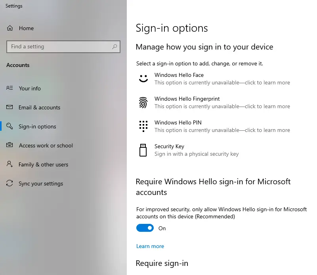Click 'Sign in with a physical security key' text

(x=197, y=154)
